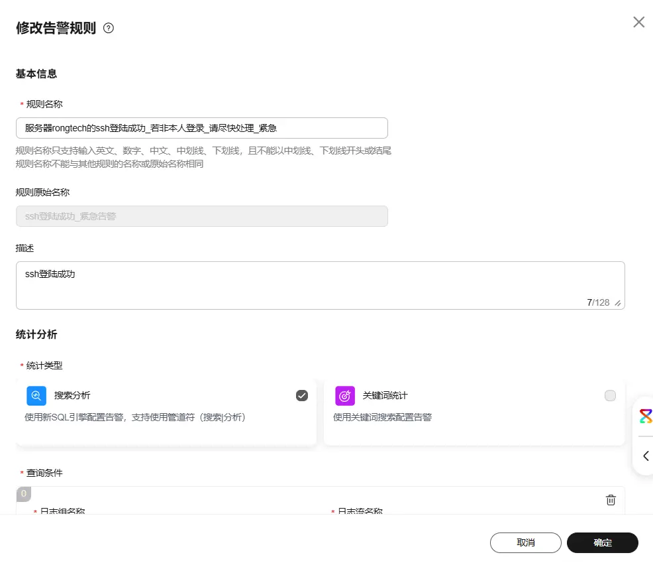Click the greyed-out 规则原始名称 field
The image size is (653, 563).
201,216
